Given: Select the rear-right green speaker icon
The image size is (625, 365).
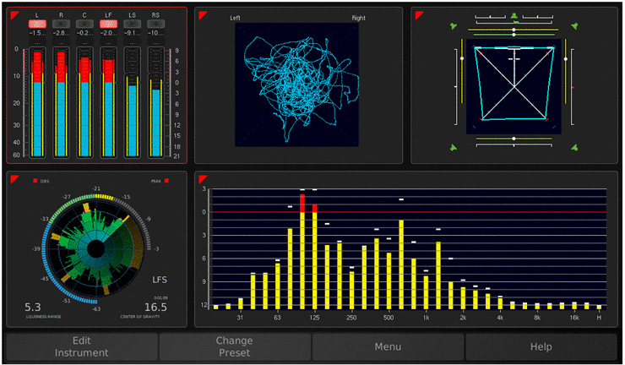Looking at the screenshot, I should [574, 148].
